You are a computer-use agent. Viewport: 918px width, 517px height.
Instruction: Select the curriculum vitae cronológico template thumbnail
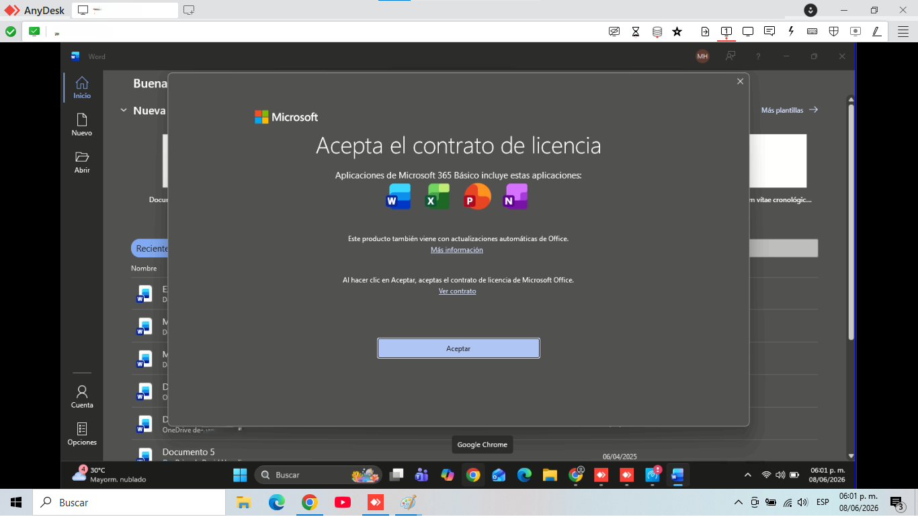pos(778,161)
